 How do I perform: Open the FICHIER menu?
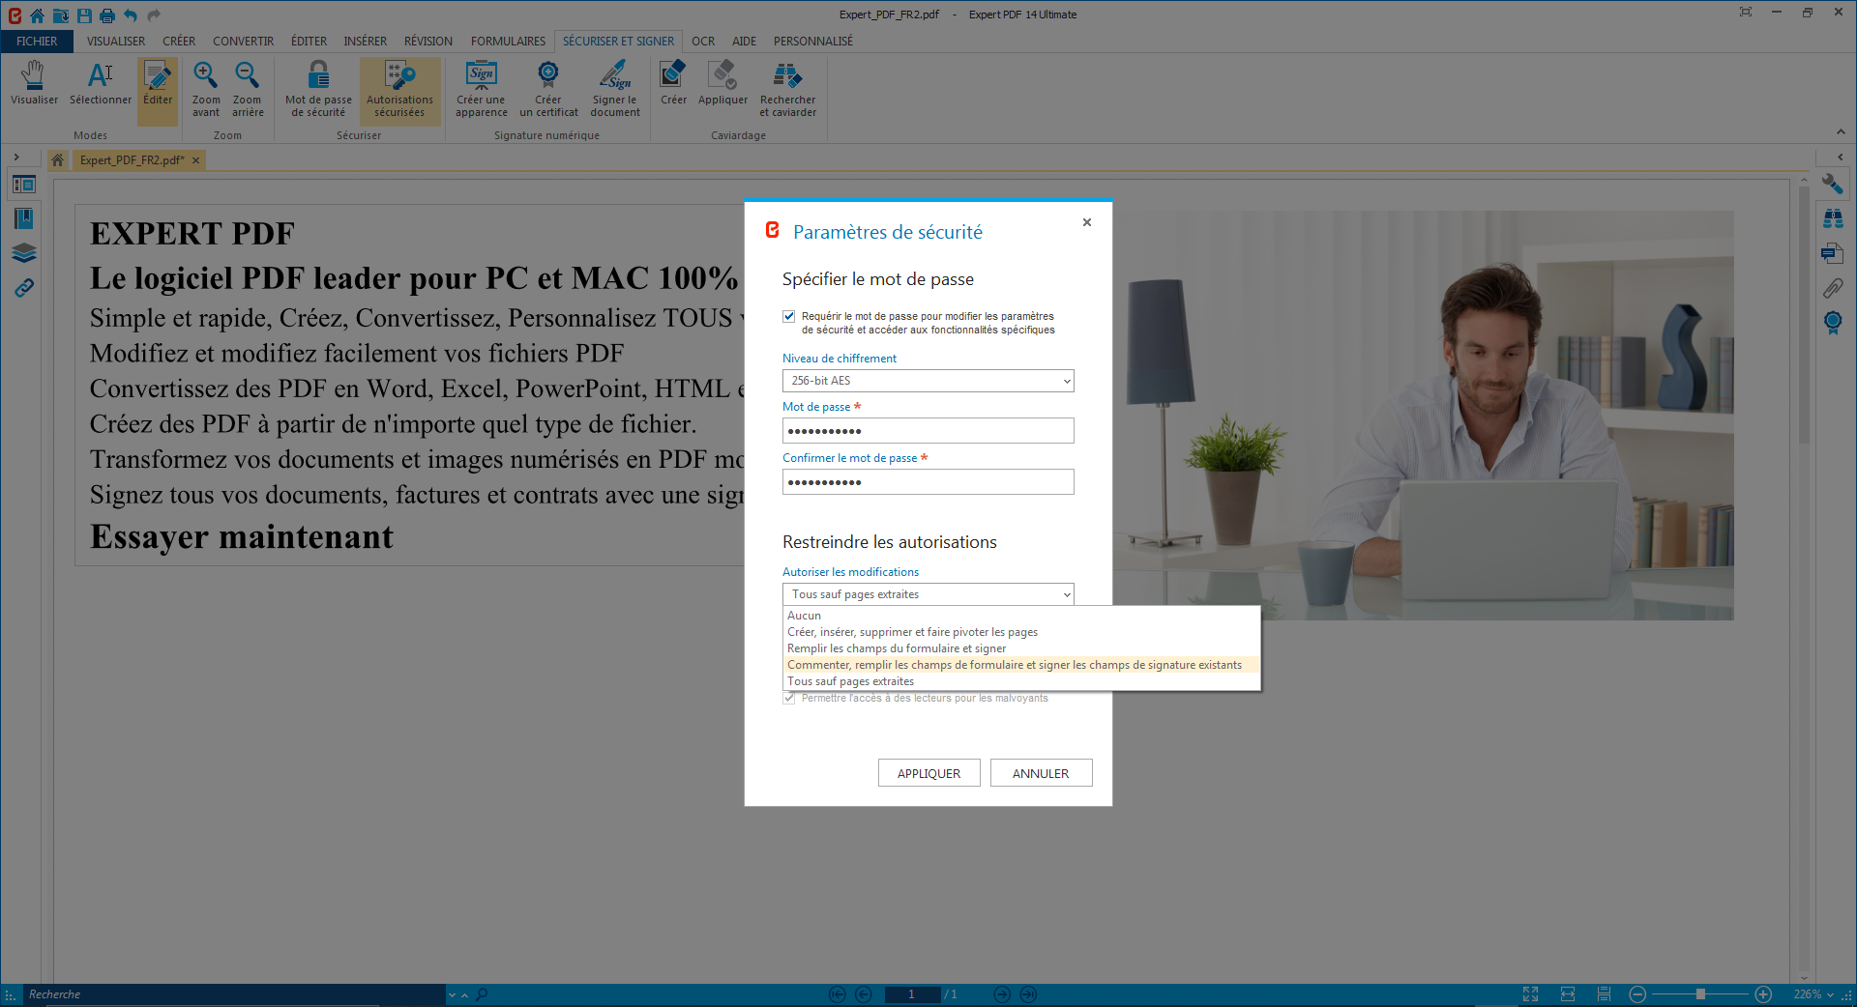point(37,42)
